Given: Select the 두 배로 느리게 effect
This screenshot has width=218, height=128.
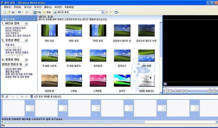Looking at the screenshot, I should tap(49, 56).
